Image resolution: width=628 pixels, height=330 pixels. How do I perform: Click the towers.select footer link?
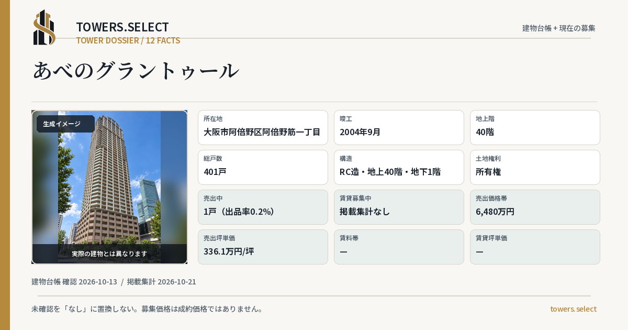[x=573, y=309]
